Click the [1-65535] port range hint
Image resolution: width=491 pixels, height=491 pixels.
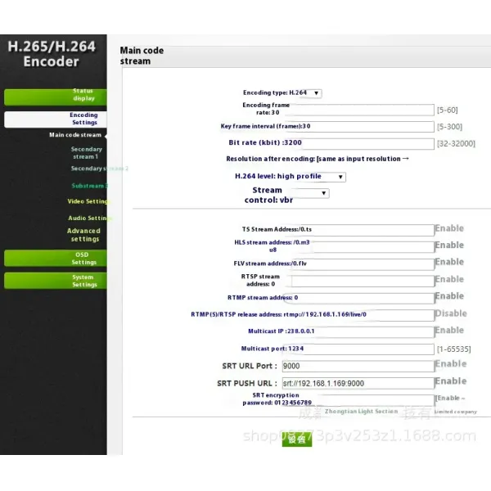click(453, 349)
